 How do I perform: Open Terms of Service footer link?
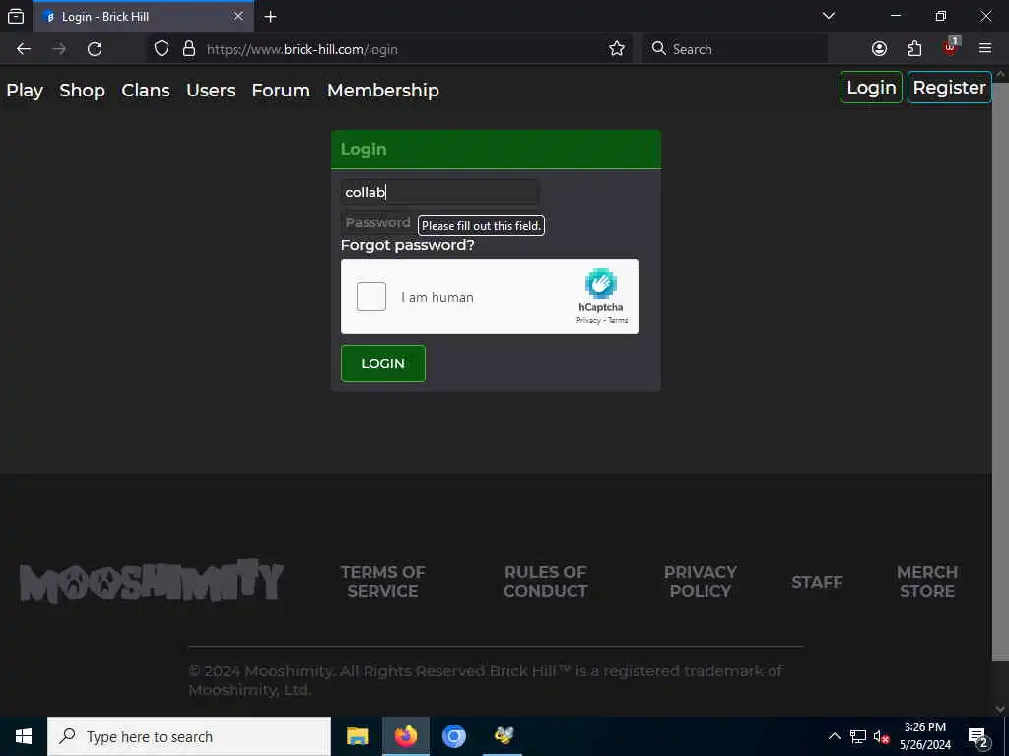click(383, 581)
